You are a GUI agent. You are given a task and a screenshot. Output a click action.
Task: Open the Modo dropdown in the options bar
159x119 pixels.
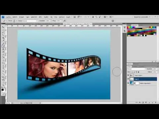30,21
